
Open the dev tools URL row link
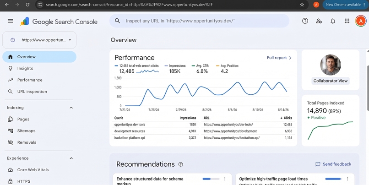coord(228,125)
